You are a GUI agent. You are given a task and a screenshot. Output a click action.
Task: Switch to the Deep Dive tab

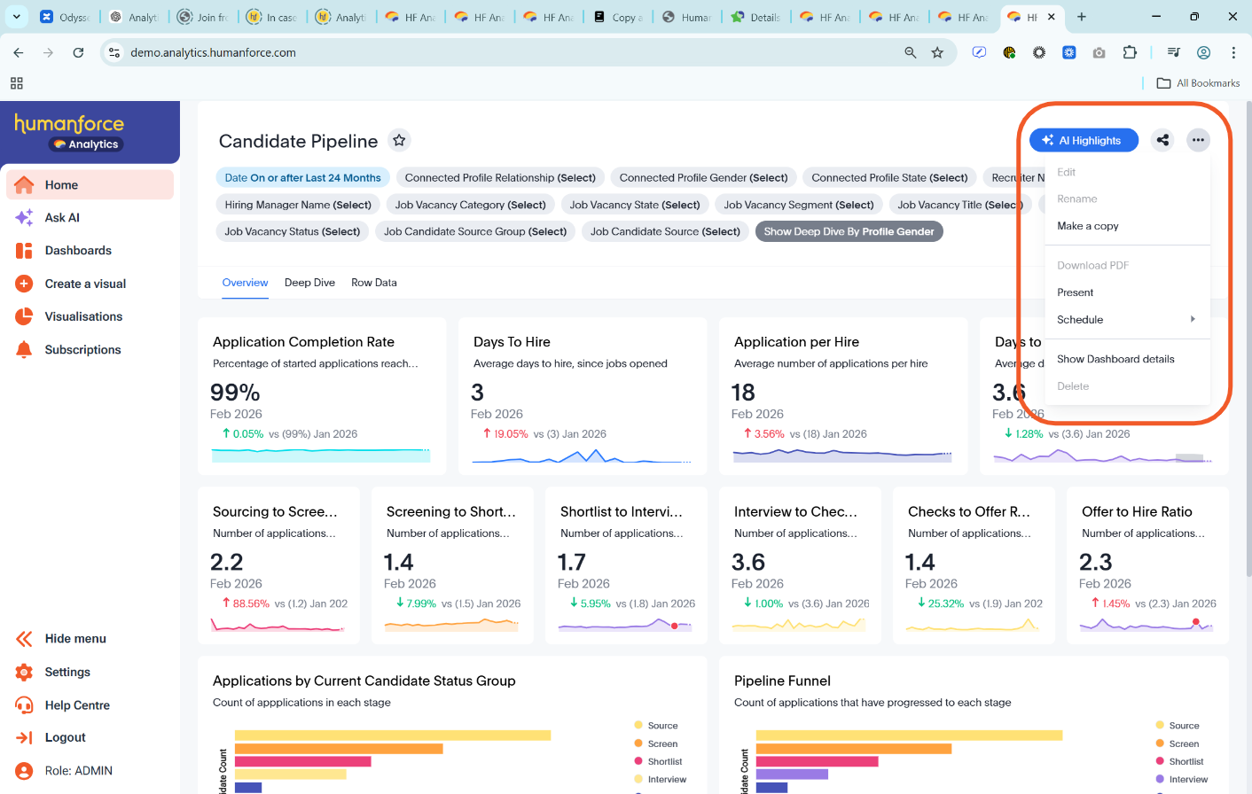click(309, 283)
